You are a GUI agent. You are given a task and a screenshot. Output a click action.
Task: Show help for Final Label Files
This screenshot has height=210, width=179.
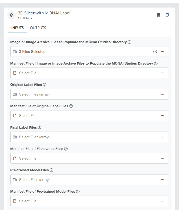point(39,128)
